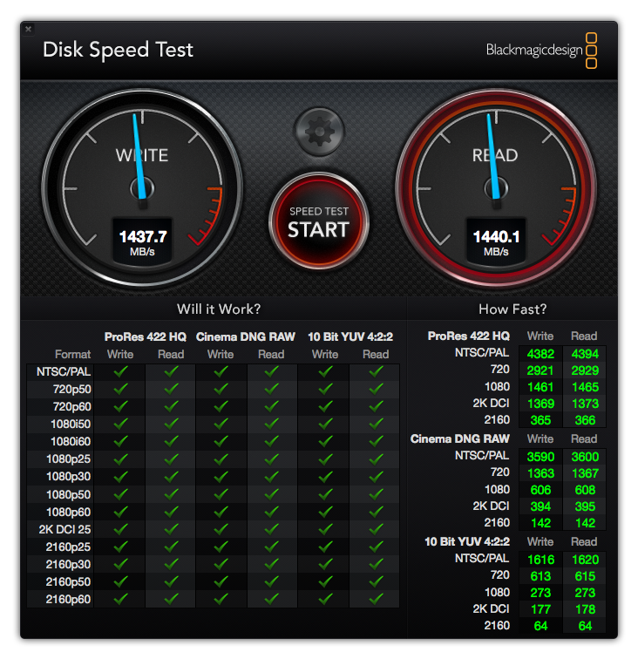Select Cinema DNG NTSC/PAL read value 3600
The width and height of the screenshot is (638, 659).
[585, 457]
